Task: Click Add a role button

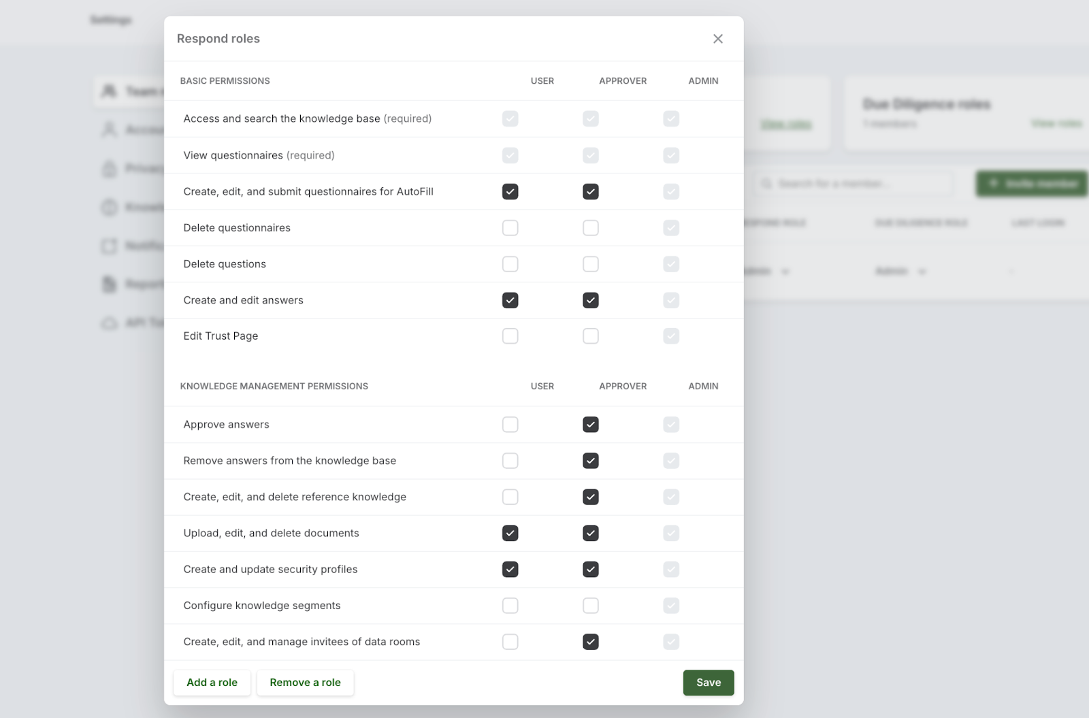Action: [212, 683]
